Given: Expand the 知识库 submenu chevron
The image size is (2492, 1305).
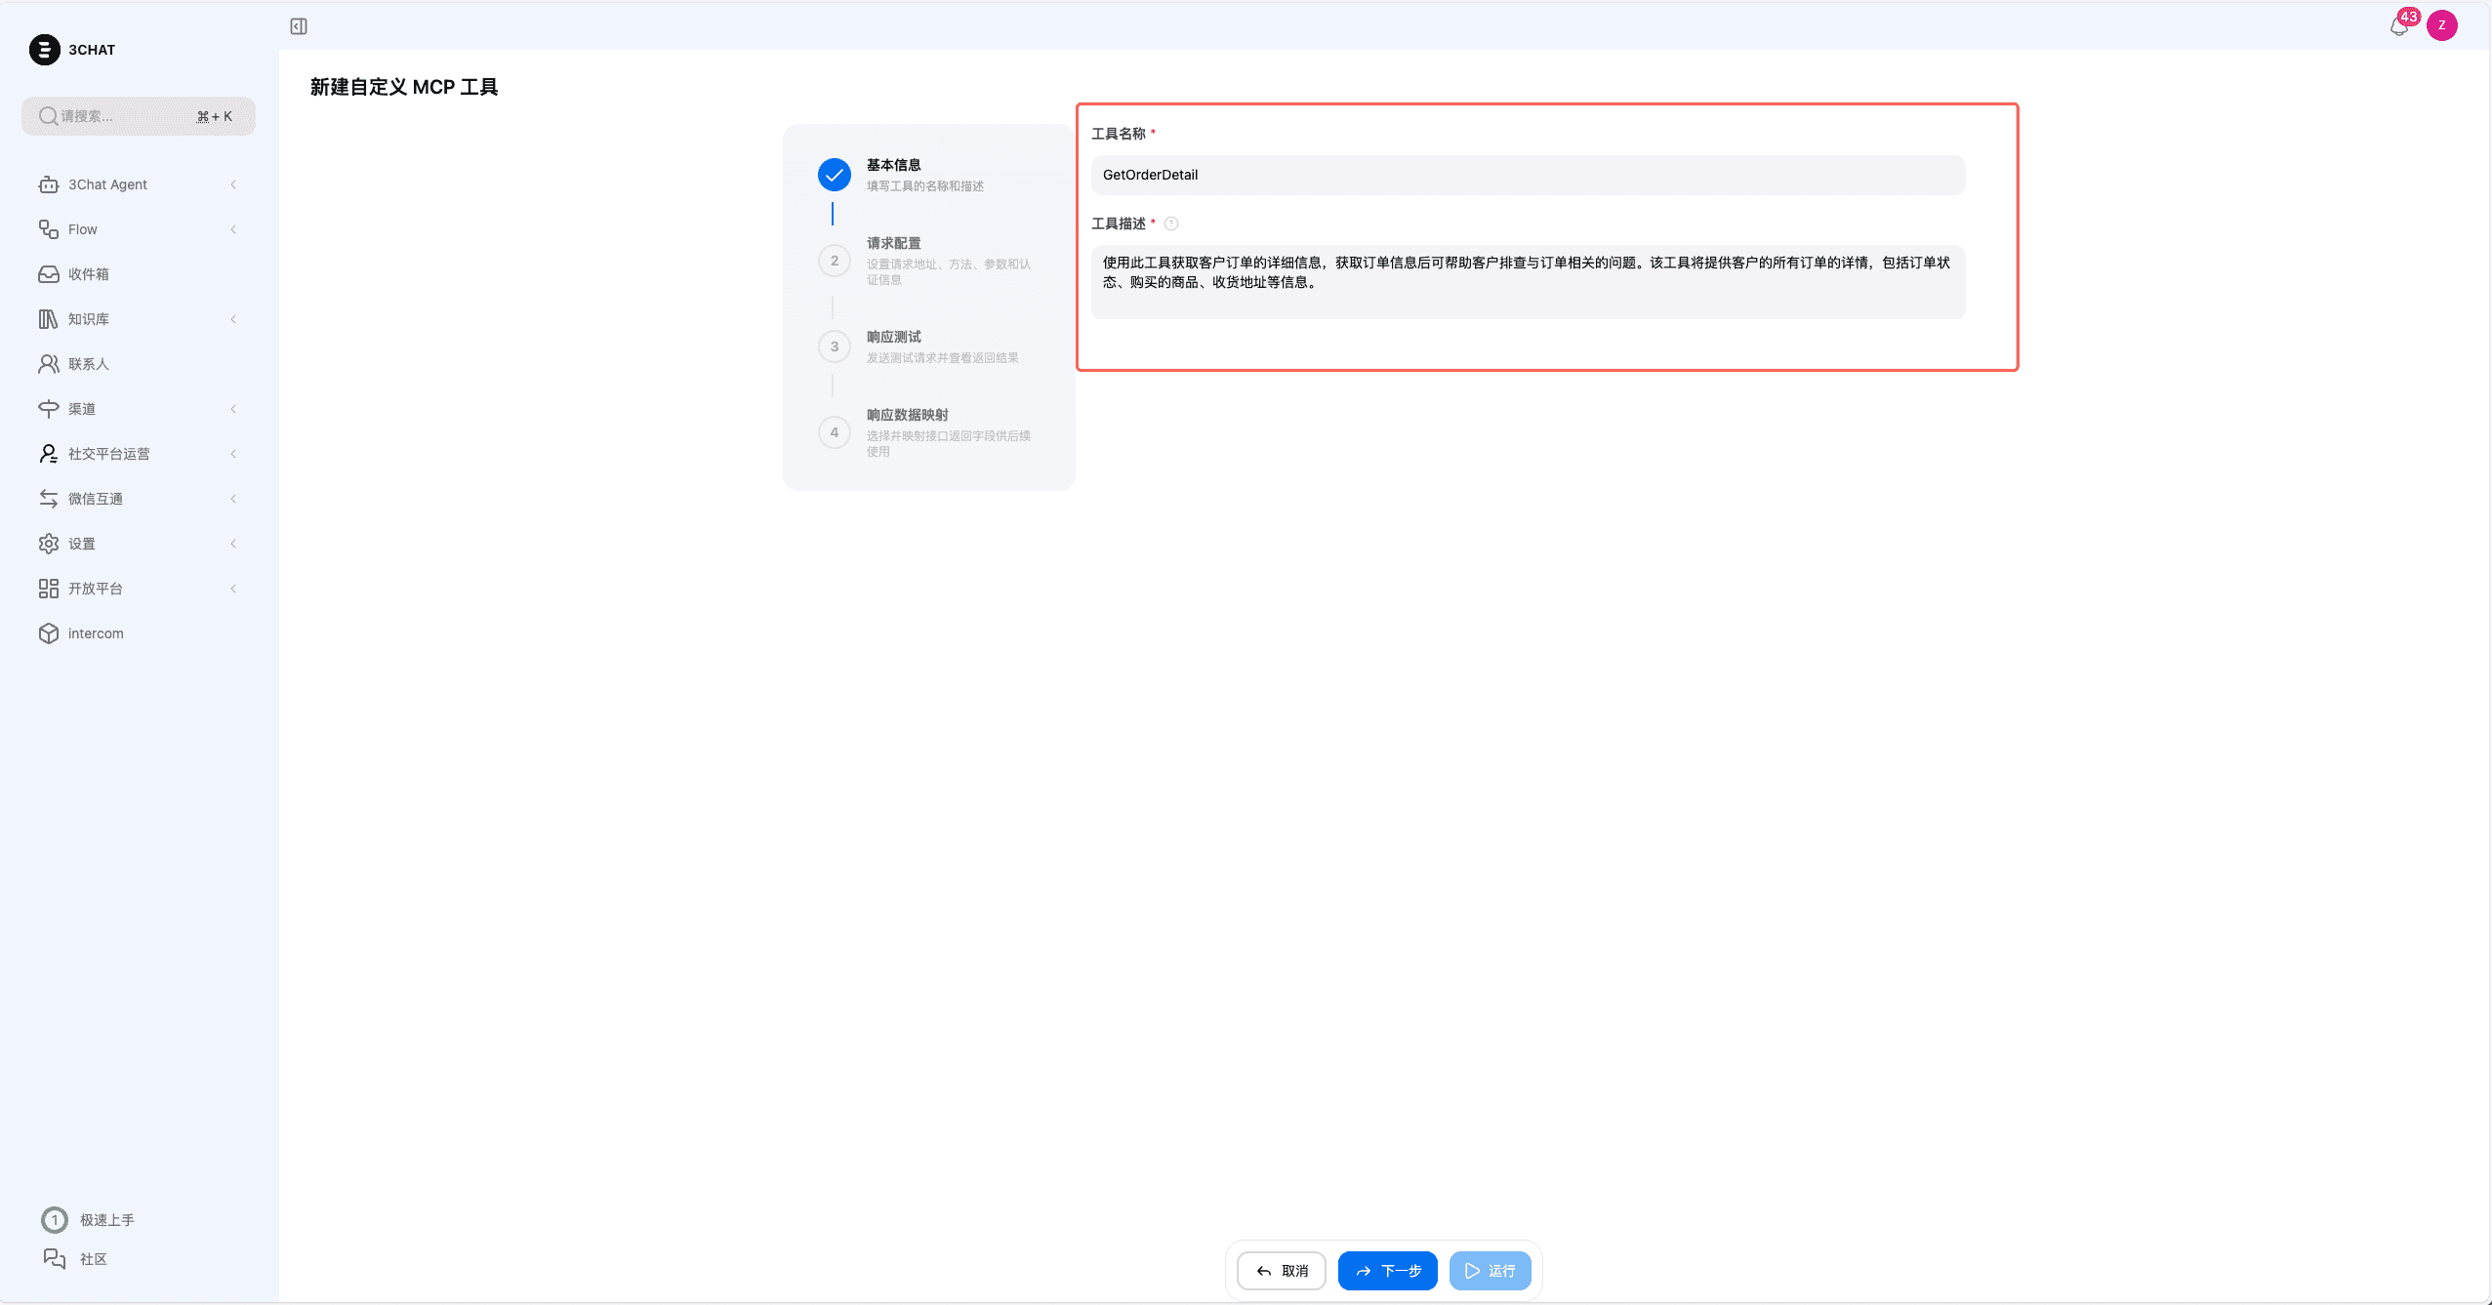Looking at the screenshot, I should tap(233, 319).
